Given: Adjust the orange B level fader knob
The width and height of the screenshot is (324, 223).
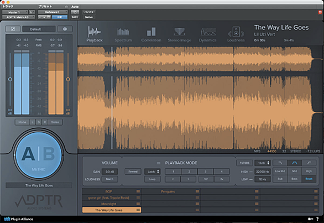Looking at the screenshot, I should tap(68, 79).
